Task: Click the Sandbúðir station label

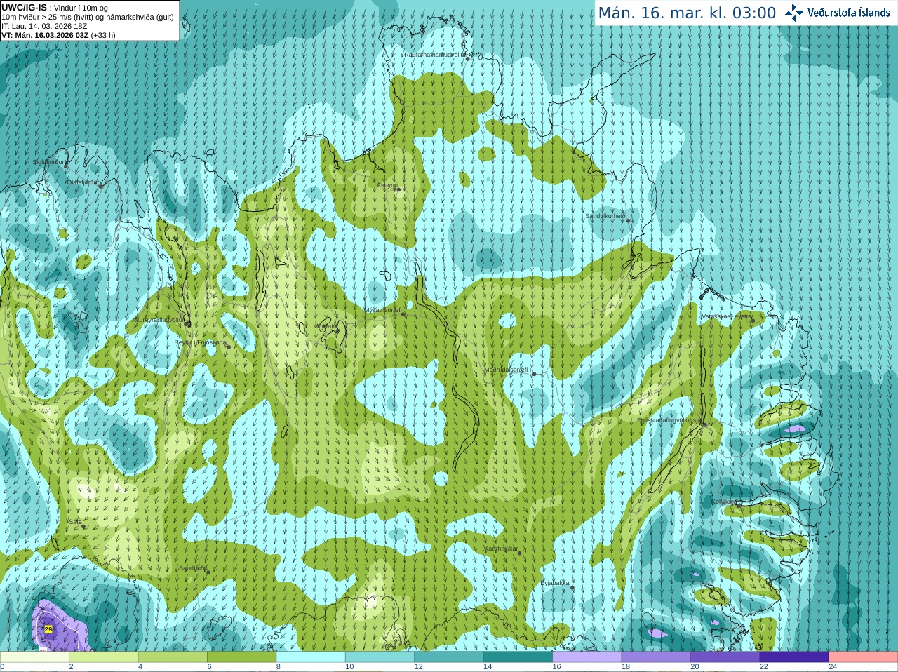Action: click(x=193, y=568)
